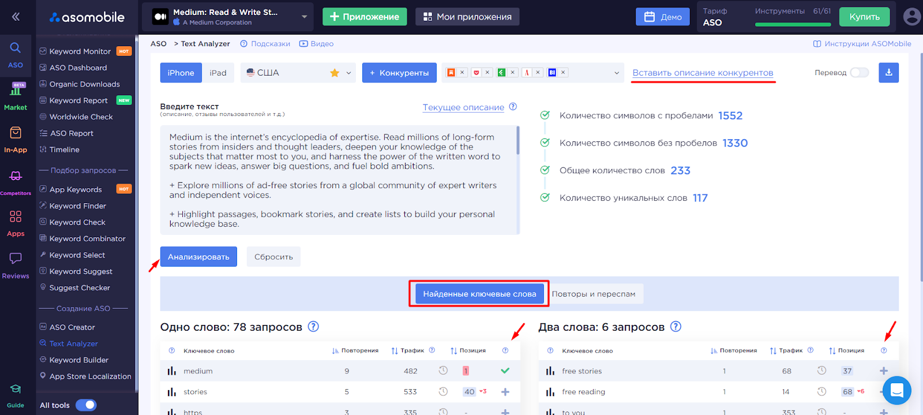Click help icon beside Два слова heading
Viewport: 923px width, 415px height.
pos(676,327)
